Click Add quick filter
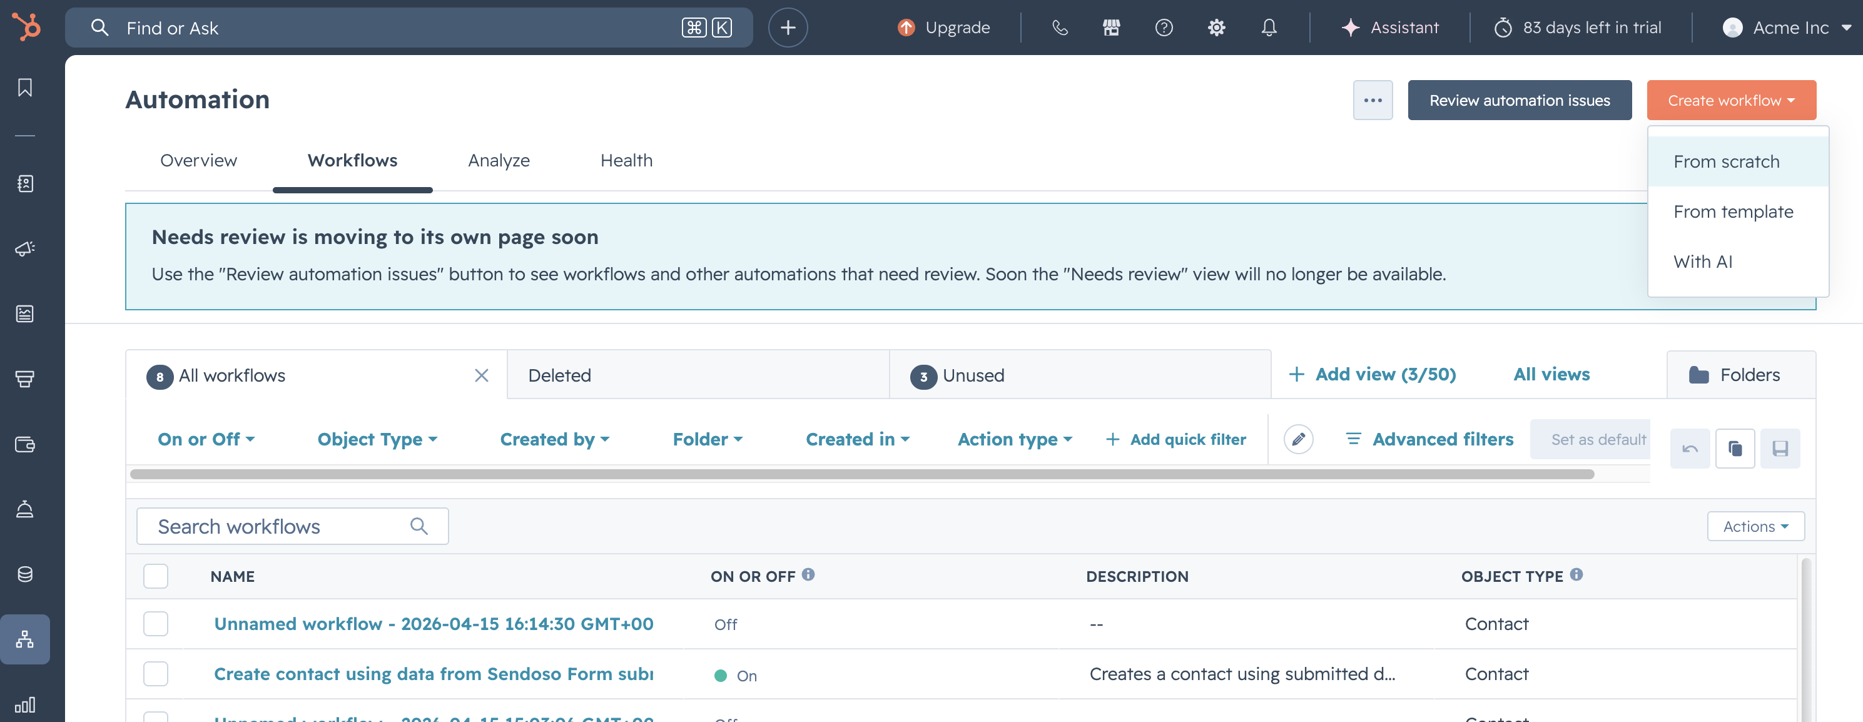 (x=1176, y=439)
